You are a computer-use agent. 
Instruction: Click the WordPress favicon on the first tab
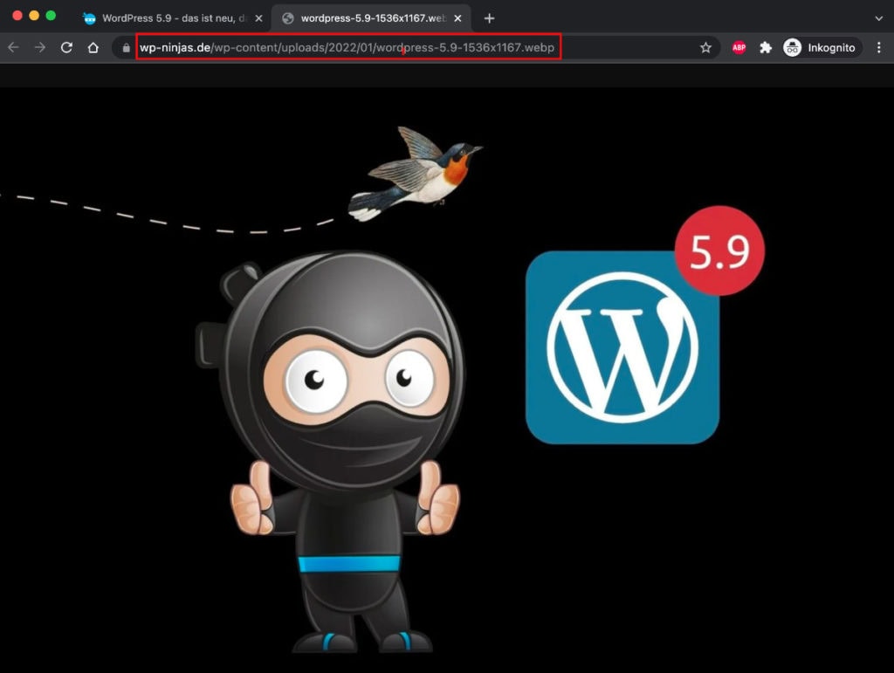90,17
